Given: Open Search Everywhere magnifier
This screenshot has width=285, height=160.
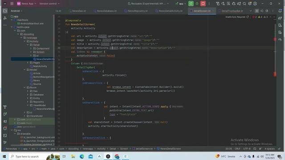Looking at the screenshot, I should 244,4.
